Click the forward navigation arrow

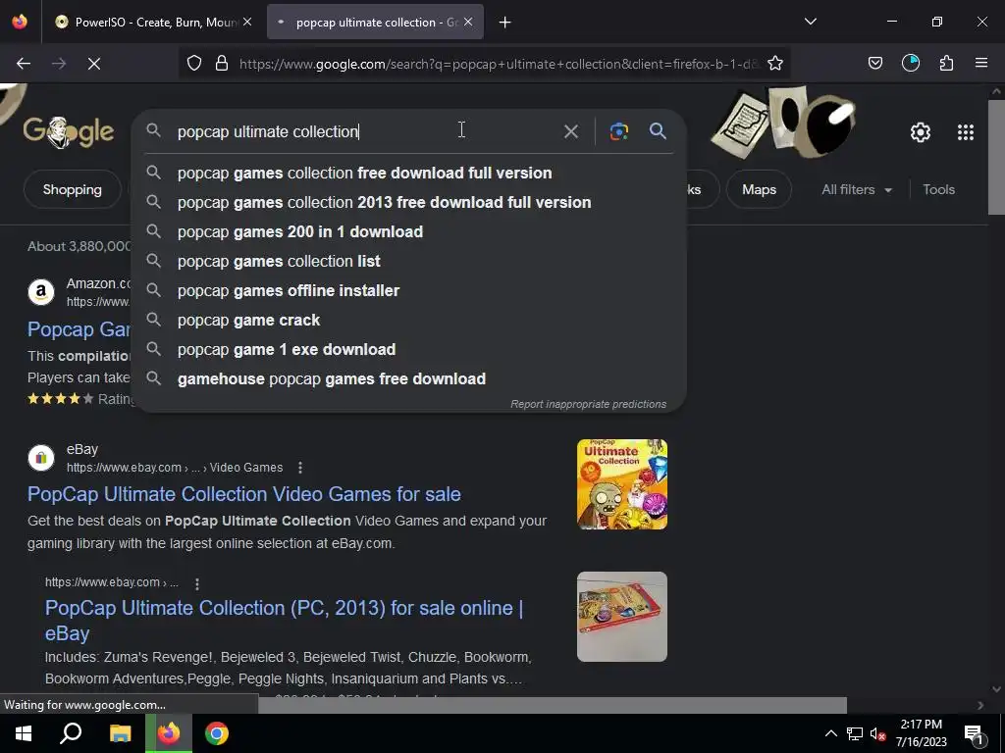(59, 64)
